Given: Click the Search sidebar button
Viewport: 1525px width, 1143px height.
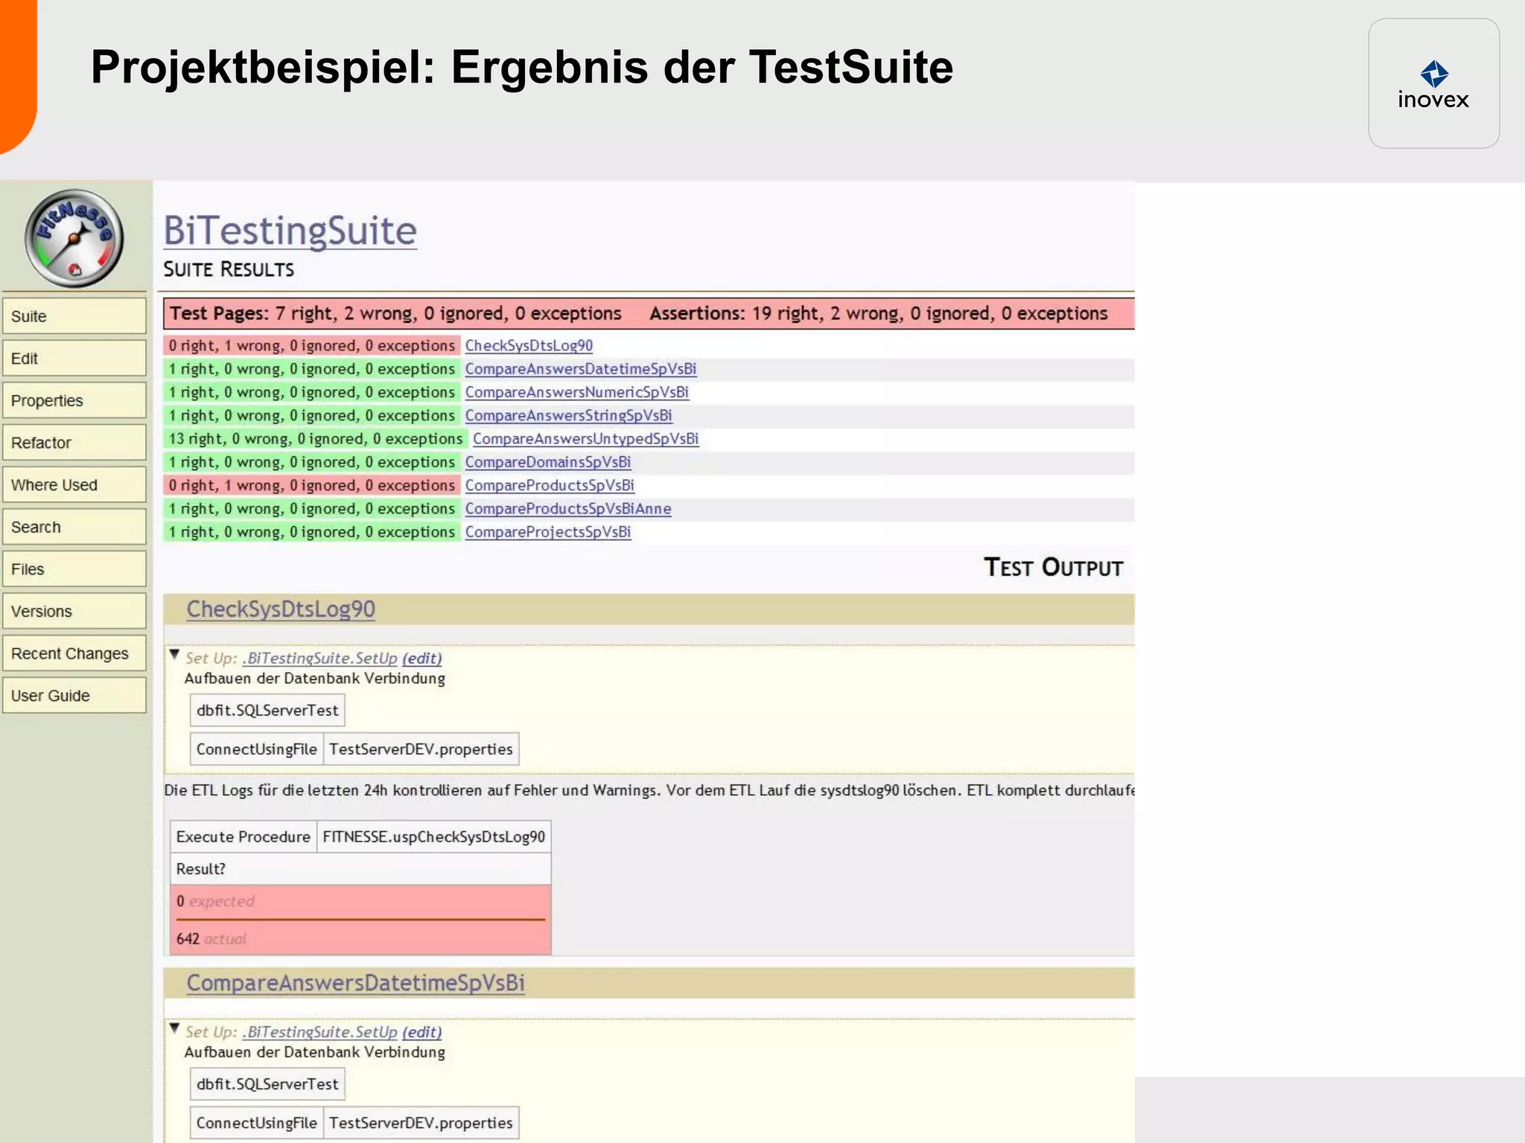Looking at the screenshot, I should (74, 527).
